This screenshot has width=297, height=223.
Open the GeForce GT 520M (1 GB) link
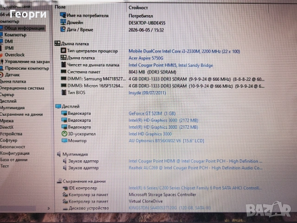(152, 113)
